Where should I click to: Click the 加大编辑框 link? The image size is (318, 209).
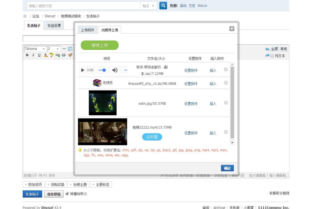pyautogui.click(x=257, y=176)
